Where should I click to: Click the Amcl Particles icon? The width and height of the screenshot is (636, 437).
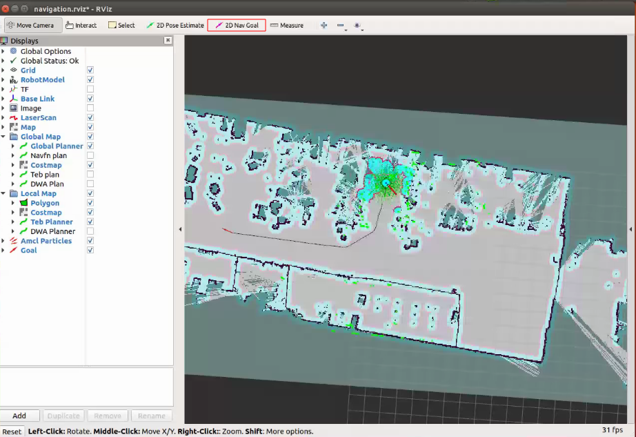coord(13,241)
